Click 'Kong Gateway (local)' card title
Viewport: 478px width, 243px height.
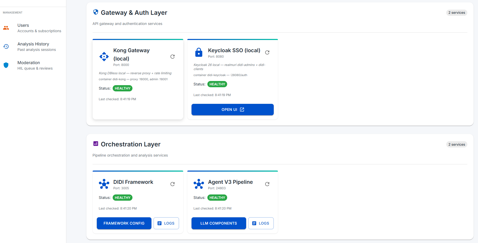click(131, 55)
